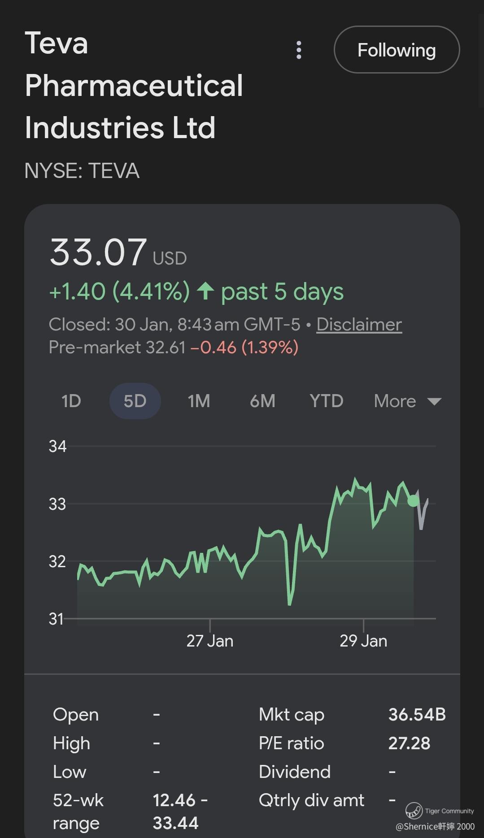Show the YTD chart range
The width and height of the screenshot is (484, 838).
tap(326, 401)
